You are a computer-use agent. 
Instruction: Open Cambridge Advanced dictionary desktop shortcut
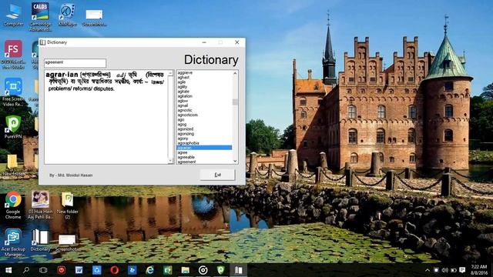(40, 17)
